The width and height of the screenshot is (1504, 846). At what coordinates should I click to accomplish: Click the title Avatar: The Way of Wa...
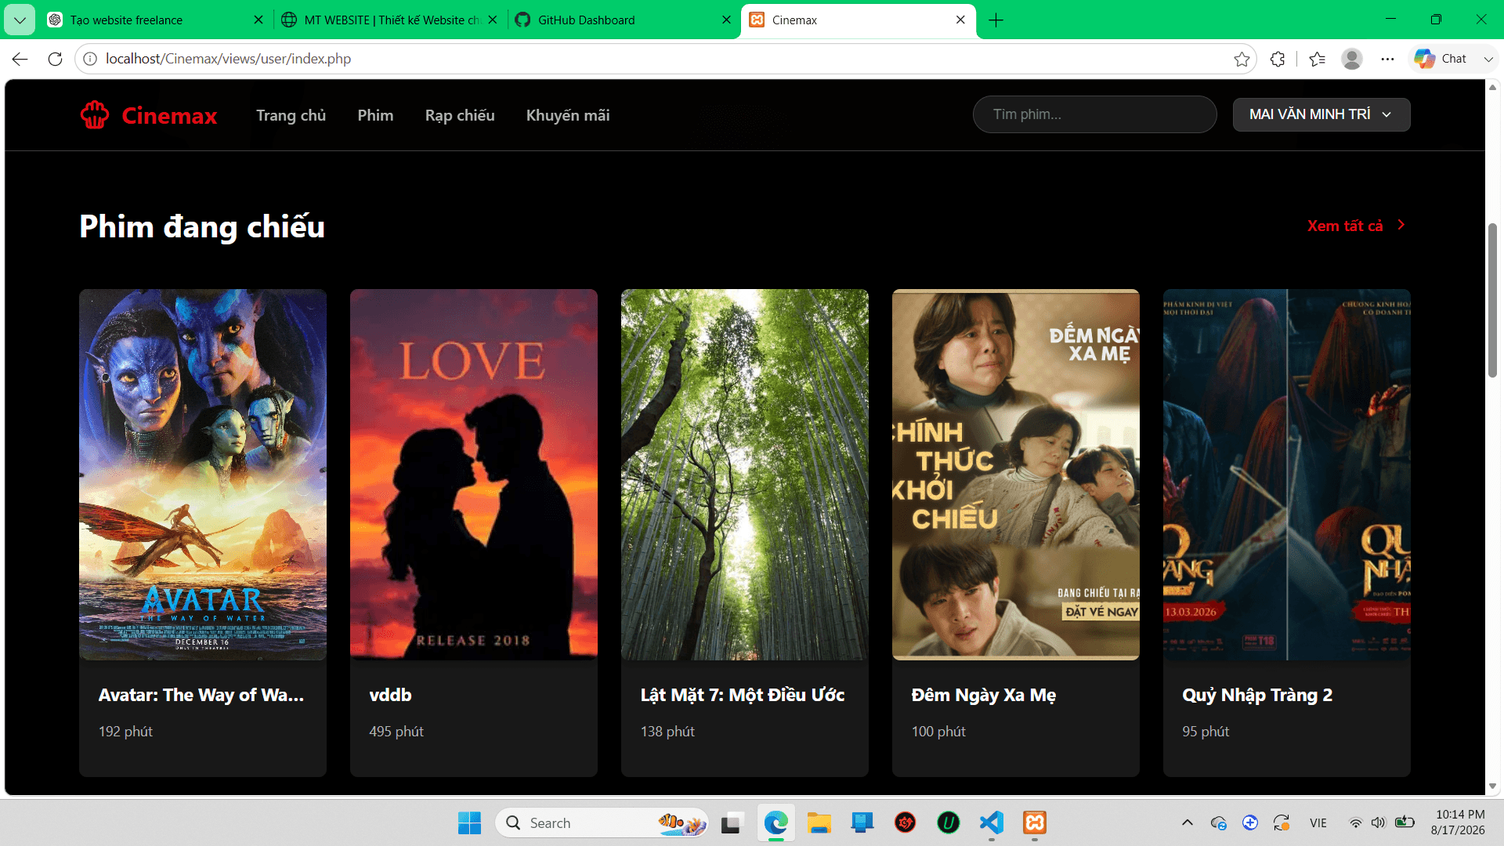(201, 695)
